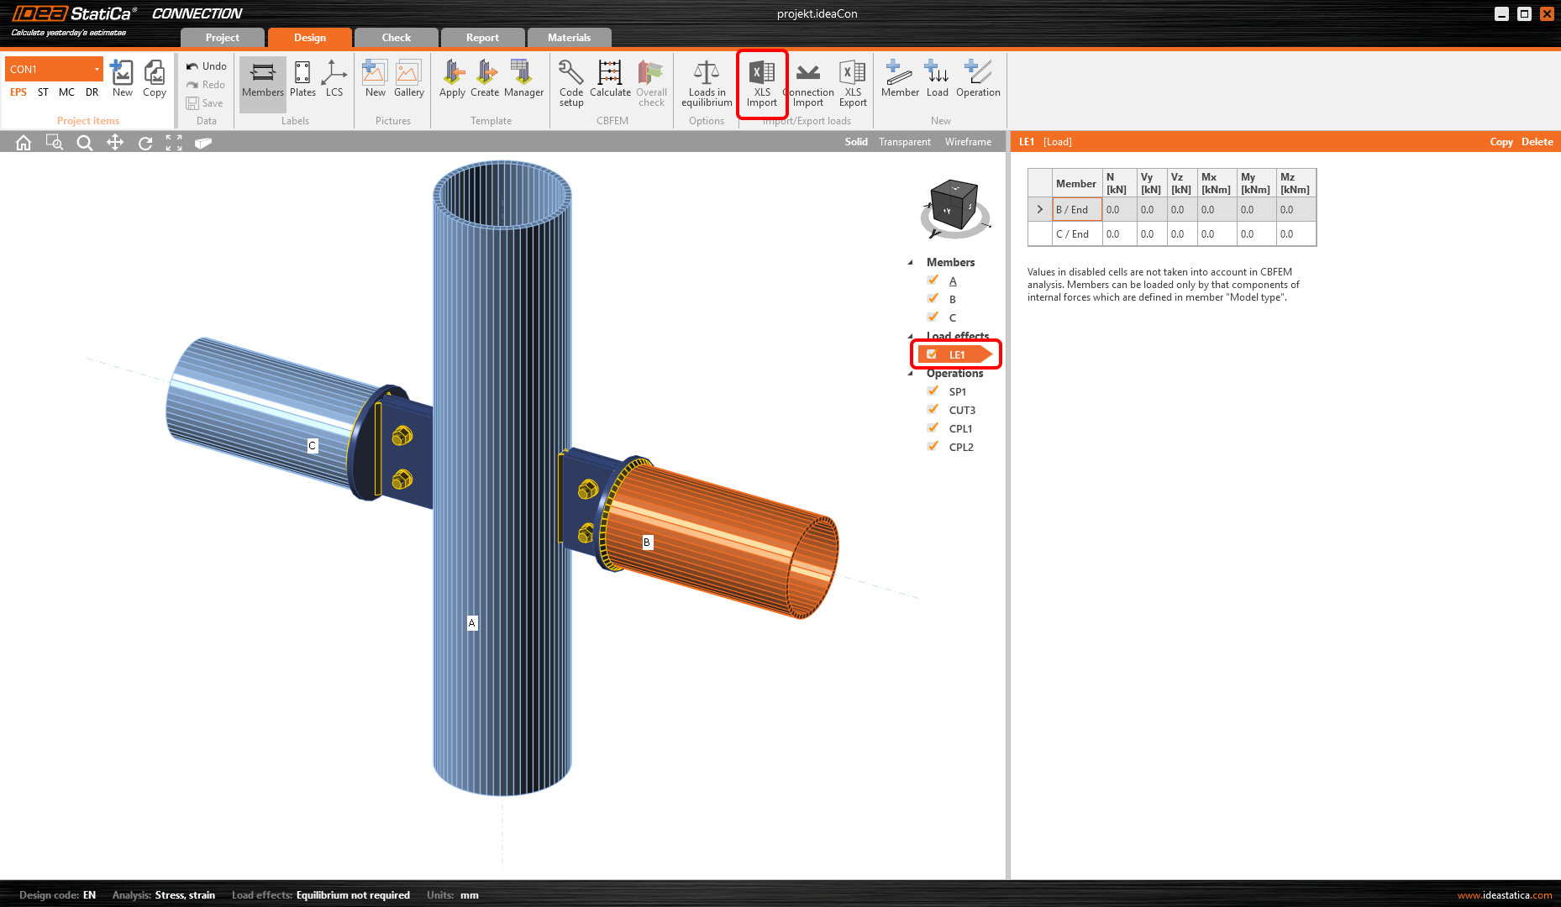Screen dimensions: 1561x907
Task: Switch view mode to Wireframe
Action: 968,142
